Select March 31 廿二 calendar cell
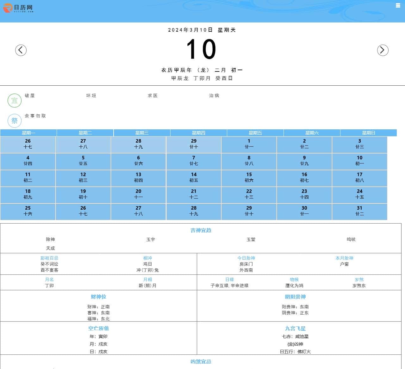This screenshot has height=369, width=405. [x=359, y=211]
